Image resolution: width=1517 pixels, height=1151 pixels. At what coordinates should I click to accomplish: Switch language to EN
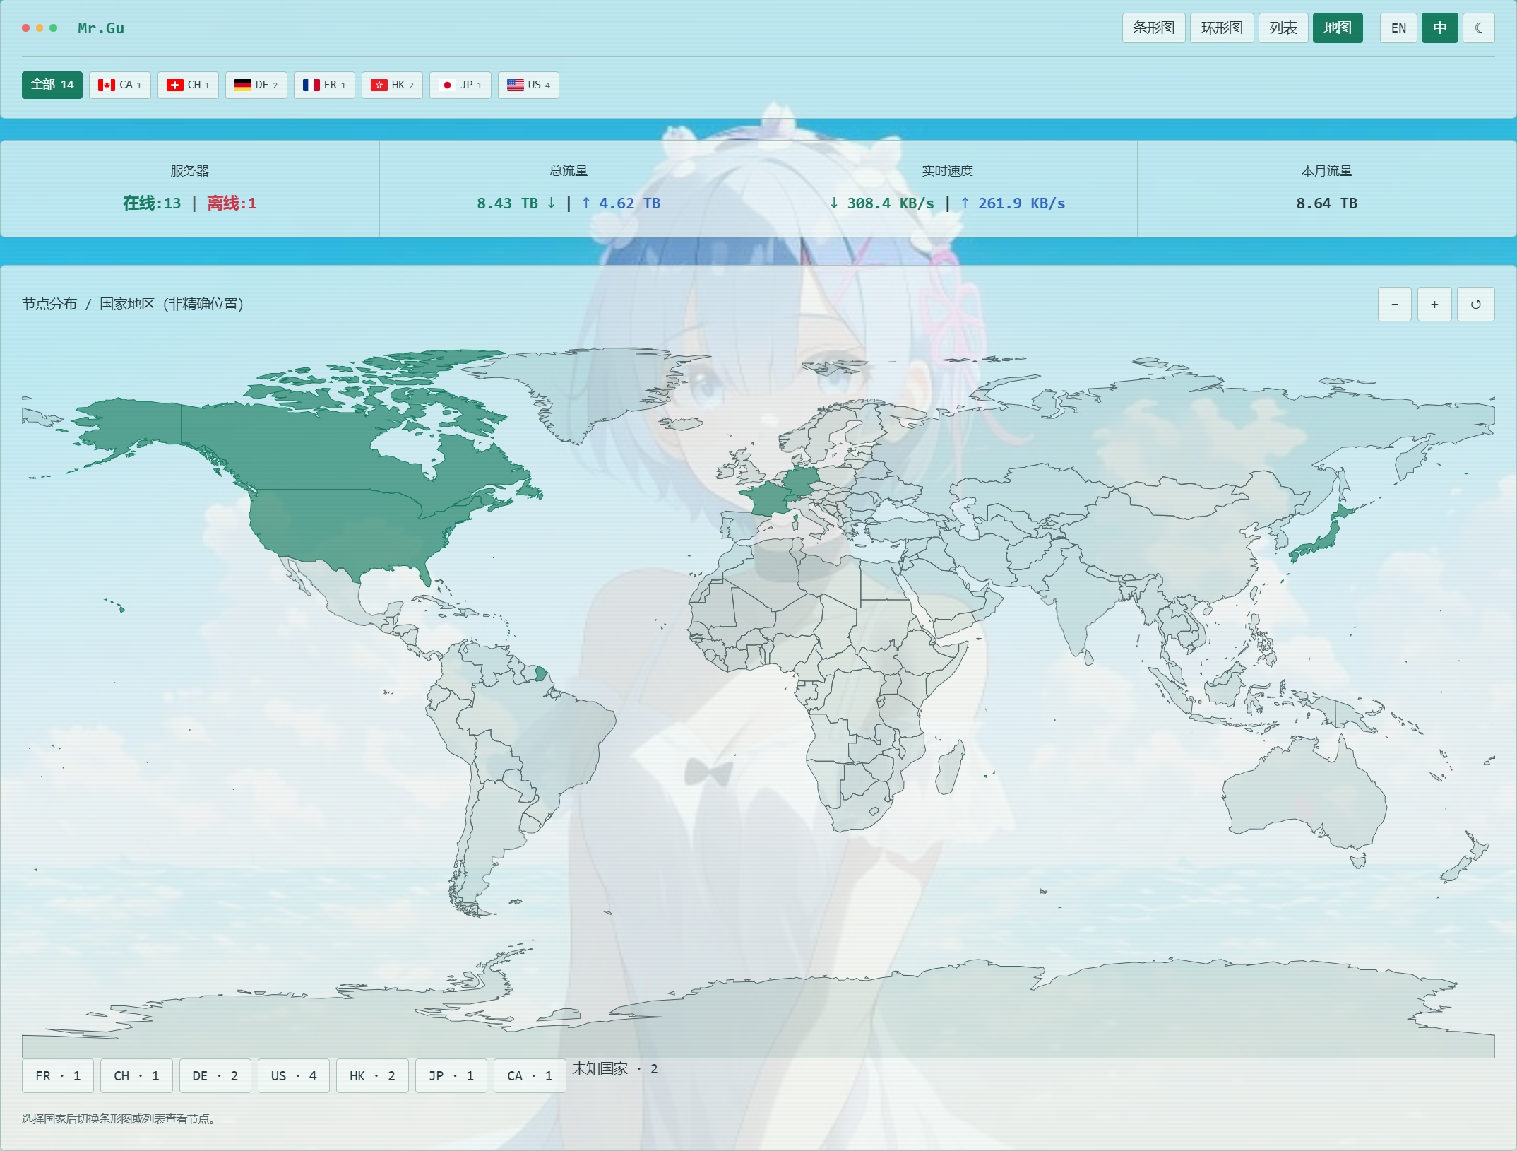[x=1398, y=28]
